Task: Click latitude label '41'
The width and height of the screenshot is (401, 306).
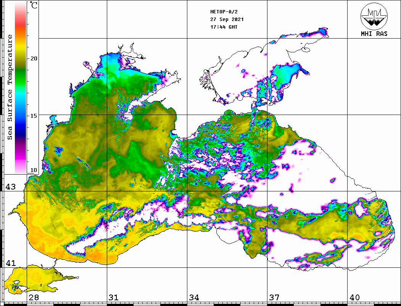Action: point(11,263)
